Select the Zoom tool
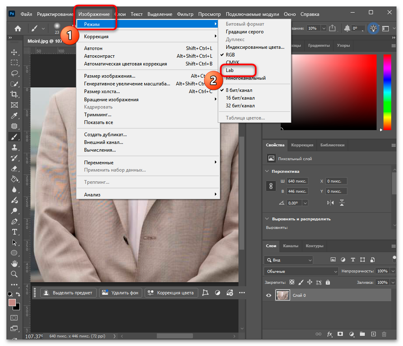The width and height of the screenshot is (403, 346). 14,274
